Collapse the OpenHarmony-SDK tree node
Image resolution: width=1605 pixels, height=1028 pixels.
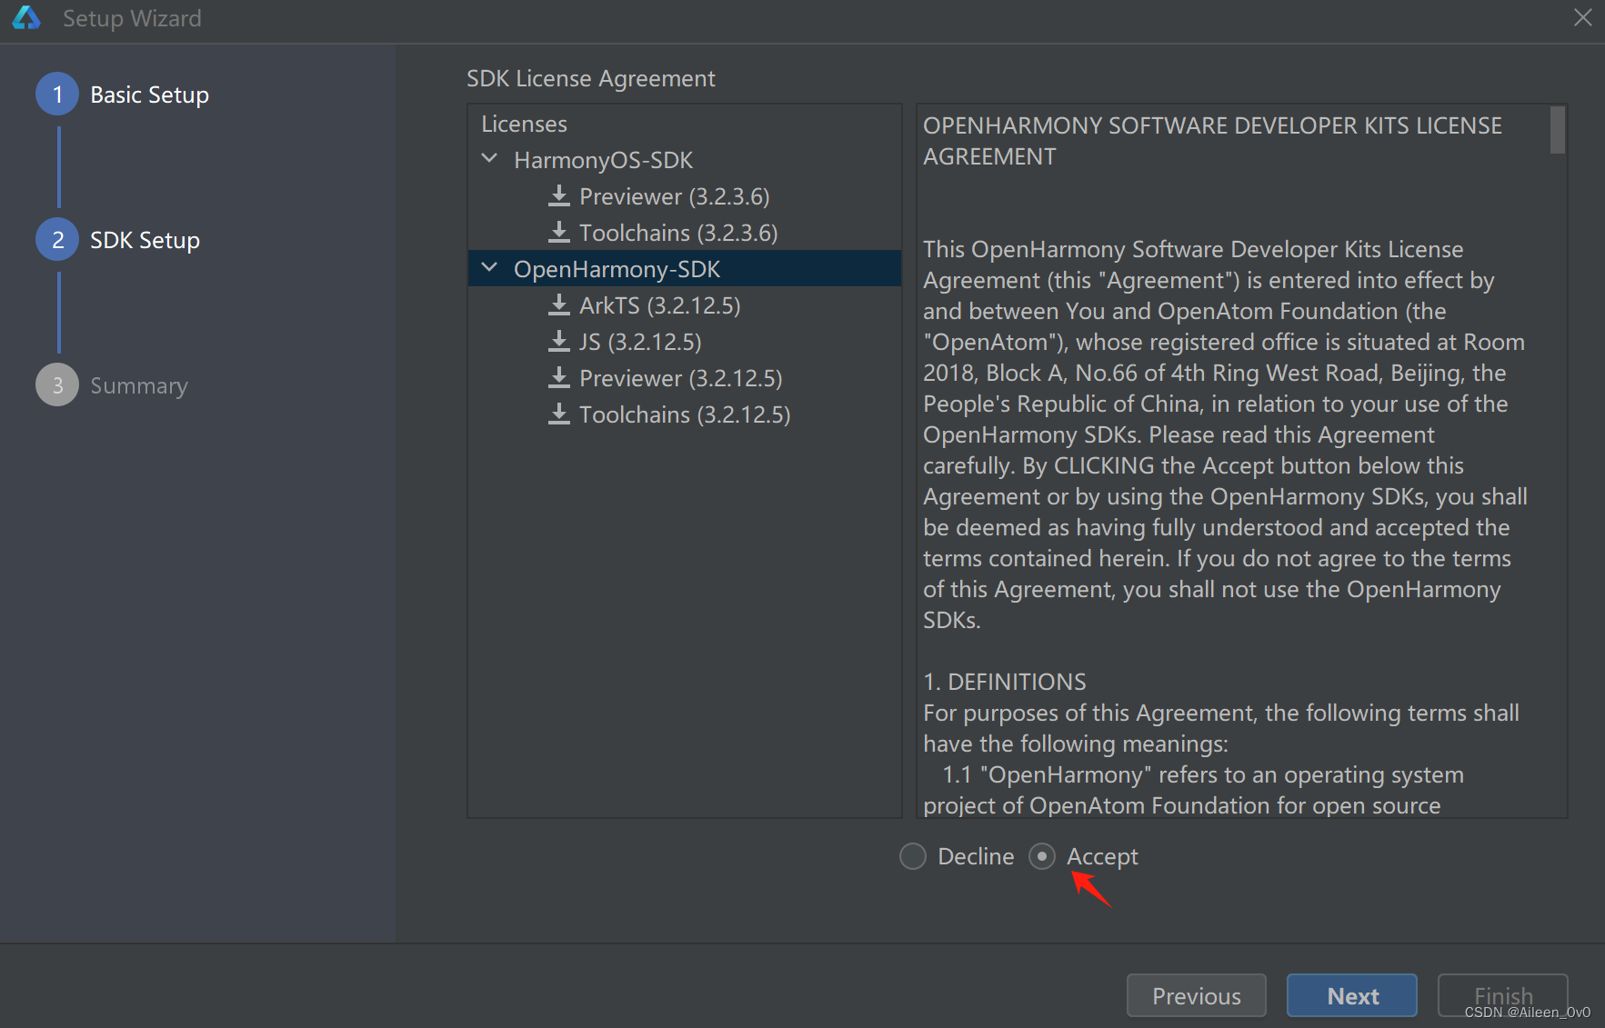[489, 268]
